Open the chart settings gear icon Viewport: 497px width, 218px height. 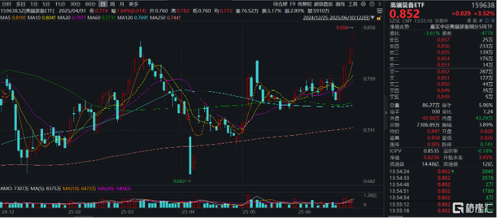point(363,4)
